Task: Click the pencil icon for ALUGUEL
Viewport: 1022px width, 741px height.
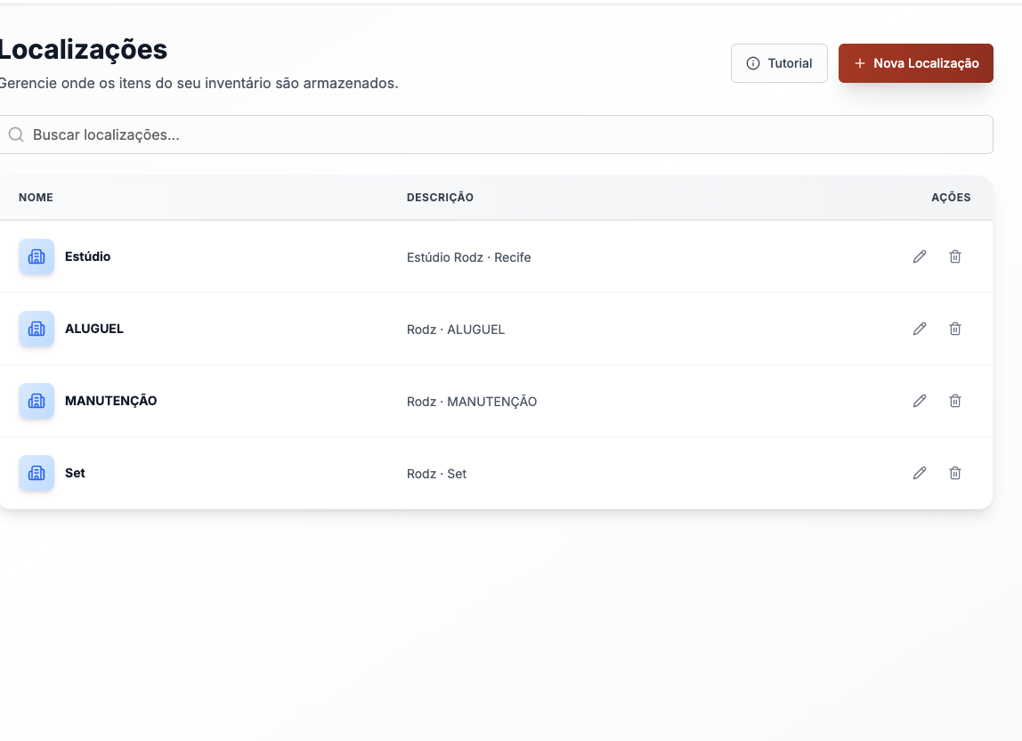Action: click(919, 329)
